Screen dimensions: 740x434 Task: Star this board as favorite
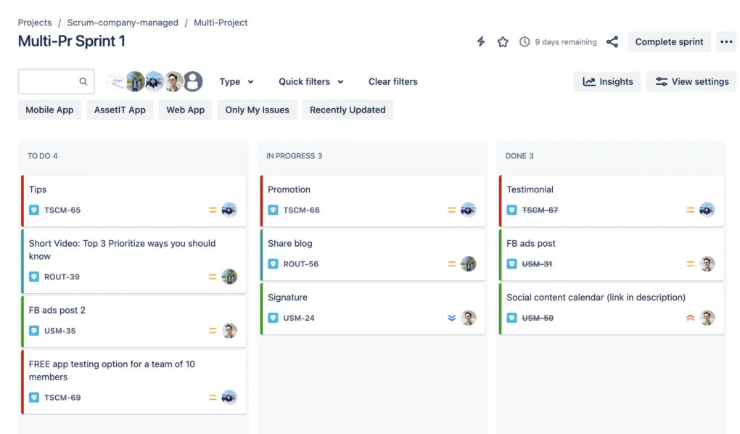pos(503,41)
